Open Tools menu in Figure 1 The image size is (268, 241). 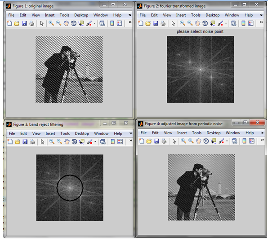[x=64, y=15]
